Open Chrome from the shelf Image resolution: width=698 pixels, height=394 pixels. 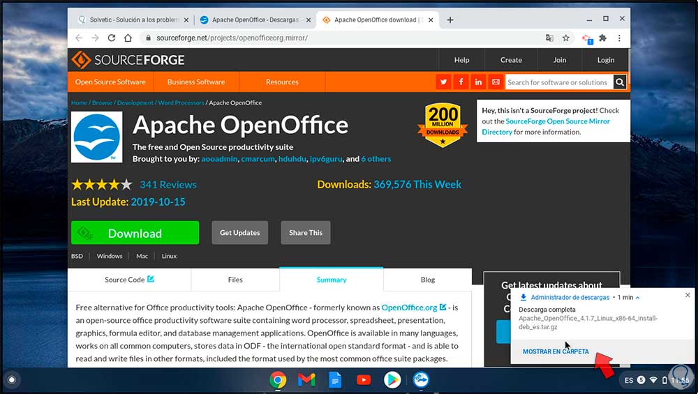278,380
